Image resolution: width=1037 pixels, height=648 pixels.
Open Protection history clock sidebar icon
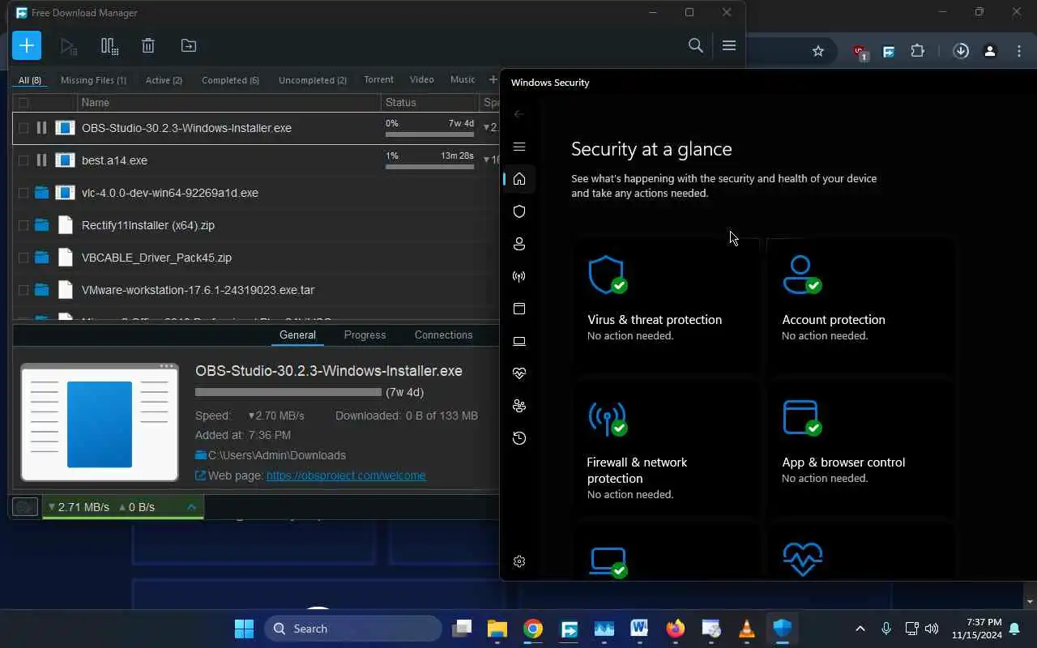[519, 438]
